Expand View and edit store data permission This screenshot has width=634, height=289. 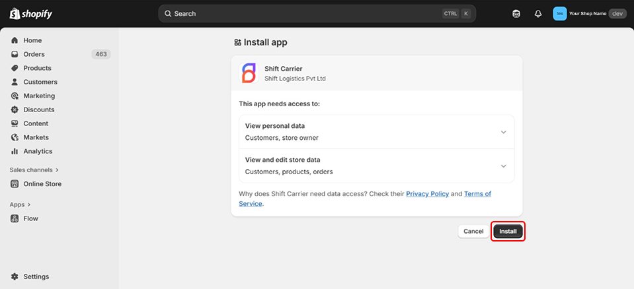[503, 166]
